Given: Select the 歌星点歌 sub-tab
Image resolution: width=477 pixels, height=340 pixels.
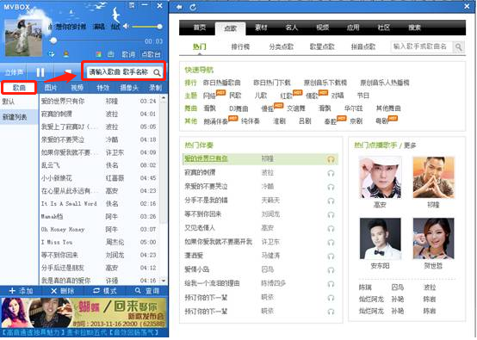Looking at the screenshot, I should click(x=322, y=46).
